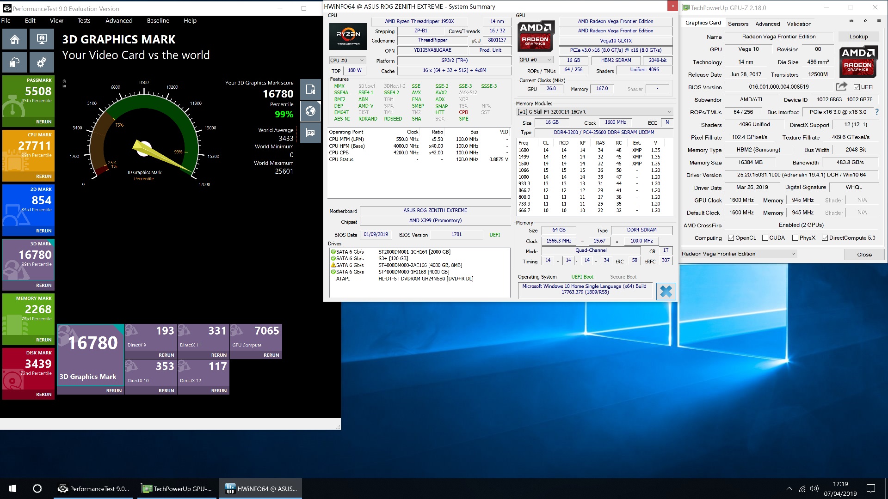
Task: Open the Tests menu
Action: 84,20
